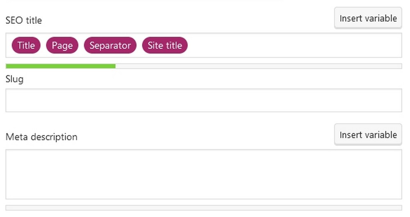Click the SEO title label

tap(24, 20)
